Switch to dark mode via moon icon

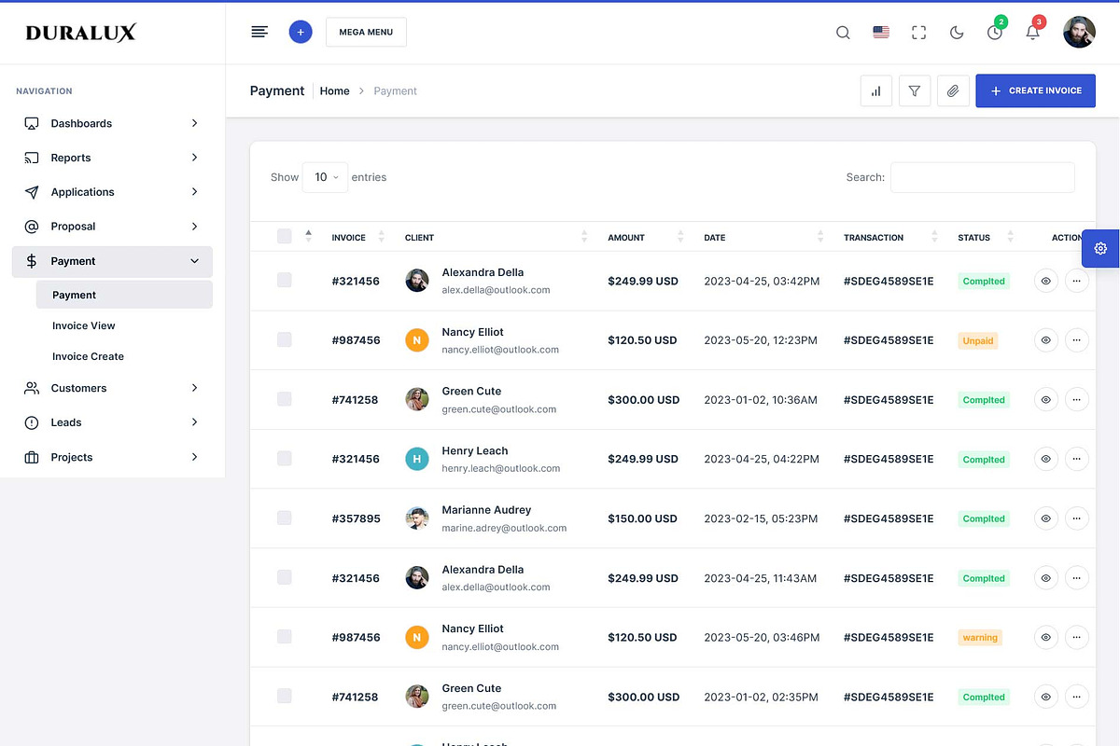957,33
